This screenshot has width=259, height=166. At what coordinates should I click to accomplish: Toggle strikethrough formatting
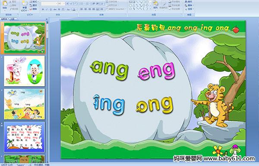click(x=55, y=9)
